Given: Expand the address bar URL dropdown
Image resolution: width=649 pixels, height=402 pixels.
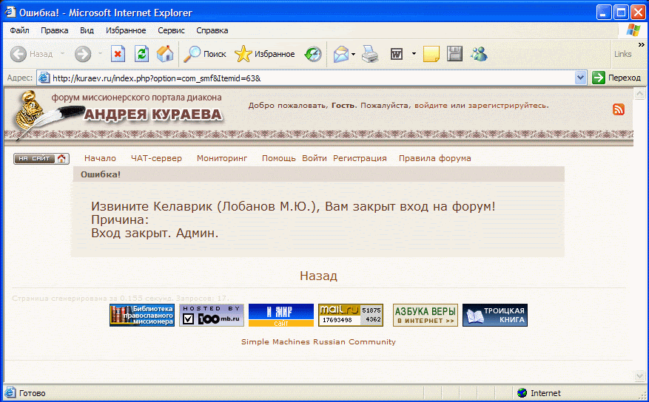Looking at the screenshot, I should coord(581,78).
